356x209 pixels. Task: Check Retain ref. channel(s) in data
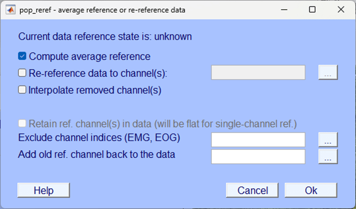22,123
